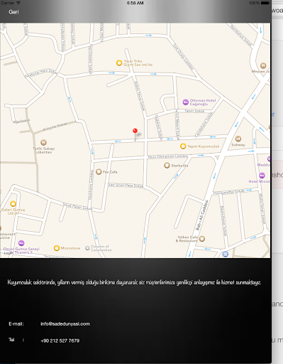Click the info@sadedunyasi.com email address
The height and width of the screenshot is (364, 283).
click(65, 324)
